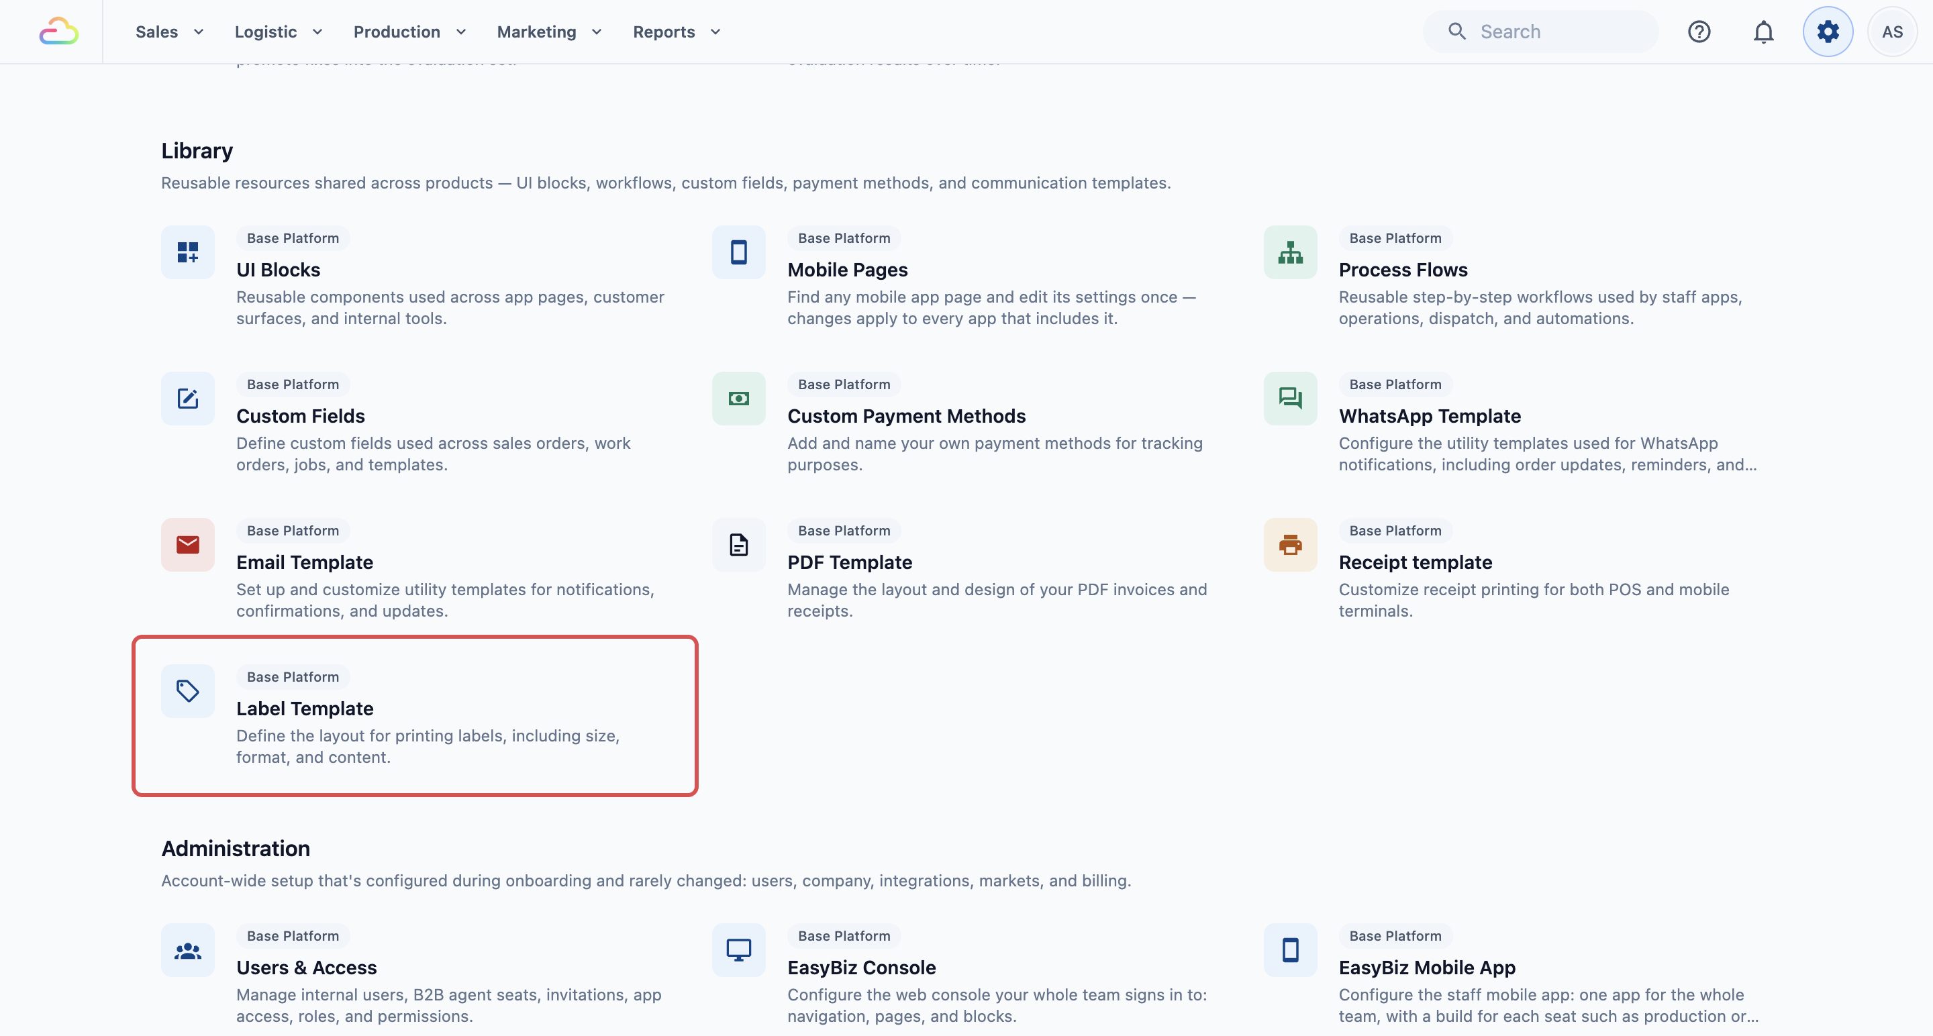
Task: Open the EasyBiz Console title
Action: pos(862,968)
